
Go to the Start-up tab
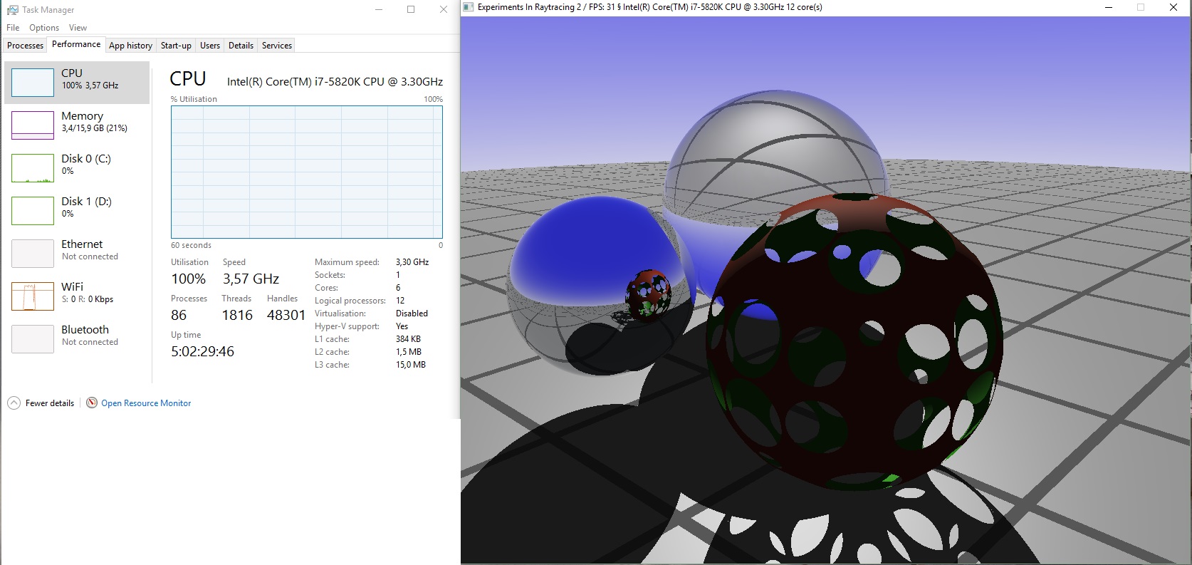[x=176, y=46]
